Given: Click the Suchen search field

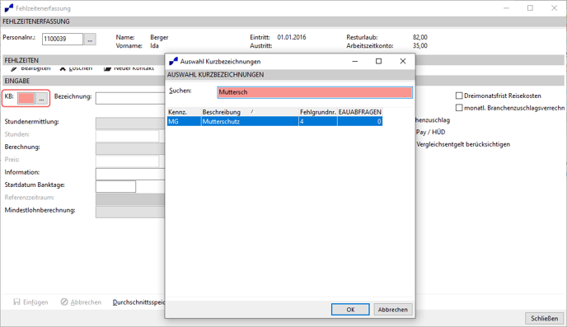Looking at the screenshot, I should coord(315,92).
